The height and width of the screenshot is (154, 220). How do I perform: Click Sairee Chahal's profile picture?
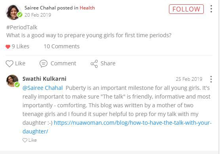click(x=13, y=12)
